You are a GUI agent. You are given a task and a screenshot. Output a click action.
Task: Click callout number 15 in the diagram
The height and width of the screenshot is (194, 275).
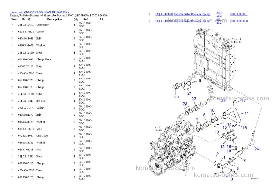click(225, 128)
